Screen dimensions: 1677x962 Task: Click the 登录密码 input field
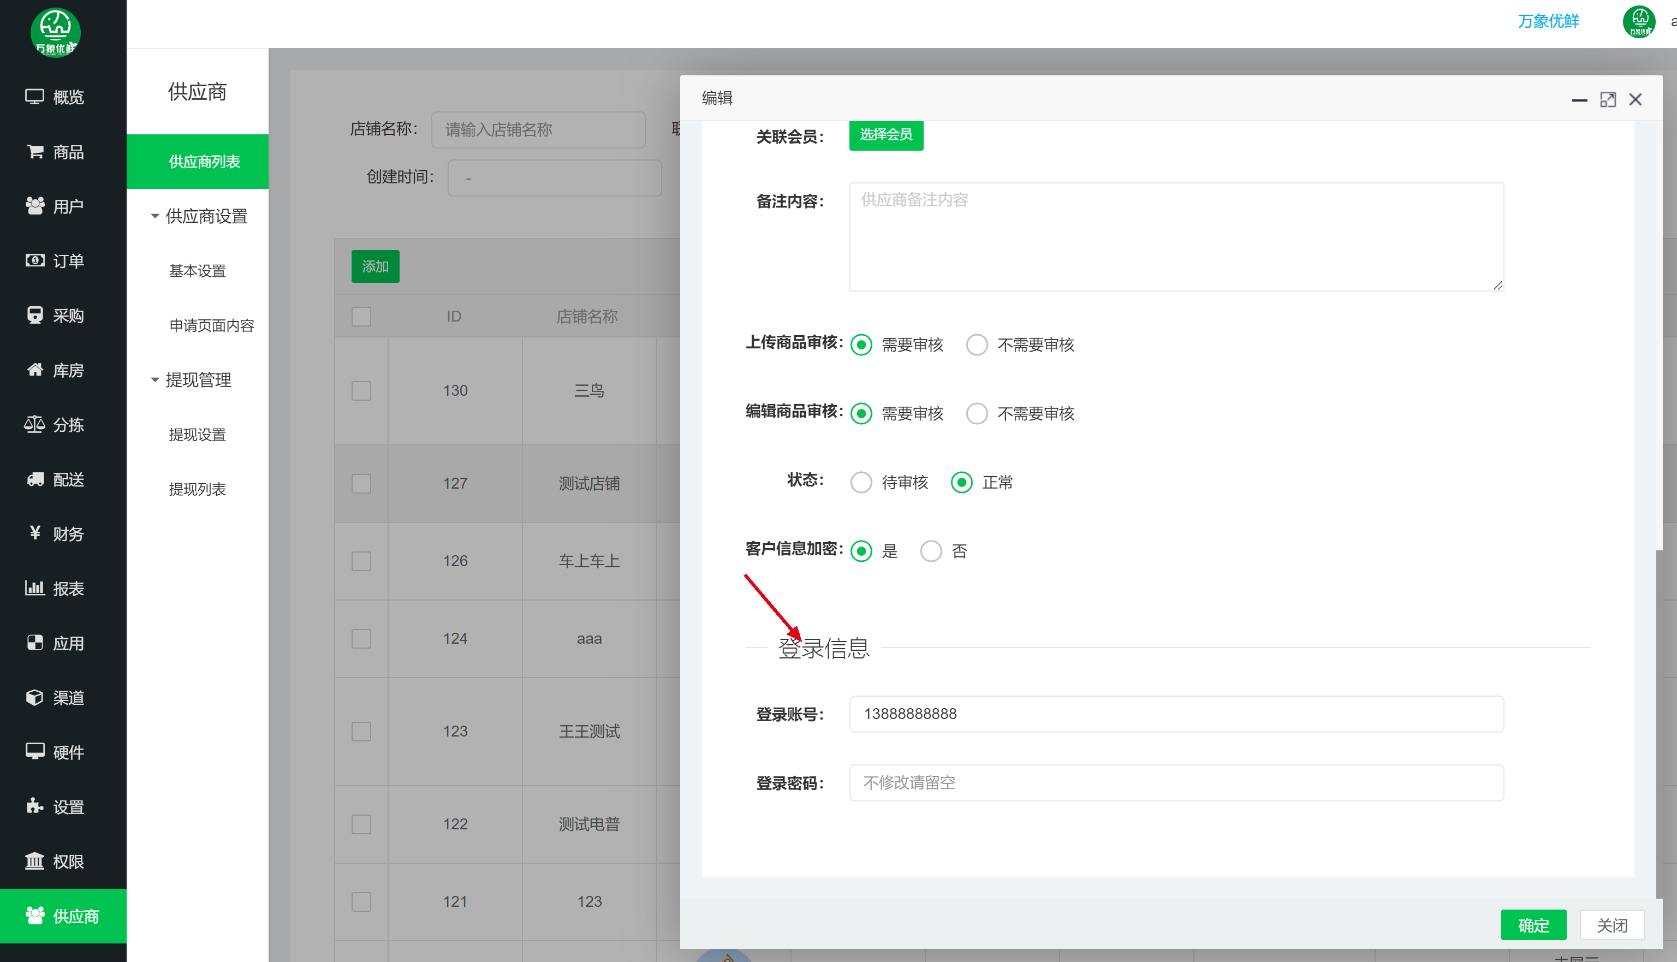coord(1176,782)
